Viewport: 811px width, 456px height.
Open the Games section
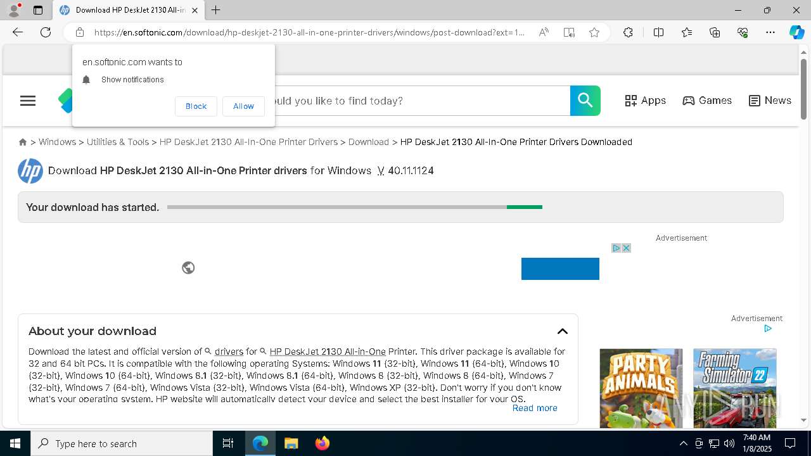coord(707,101)
